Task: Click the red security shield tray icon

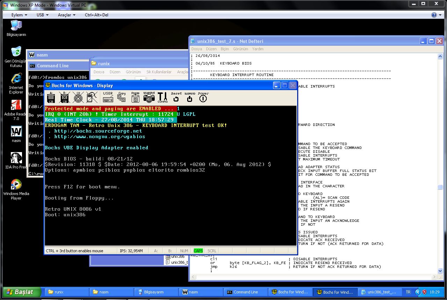Action: pyautogui.click(x=424, y=292)
